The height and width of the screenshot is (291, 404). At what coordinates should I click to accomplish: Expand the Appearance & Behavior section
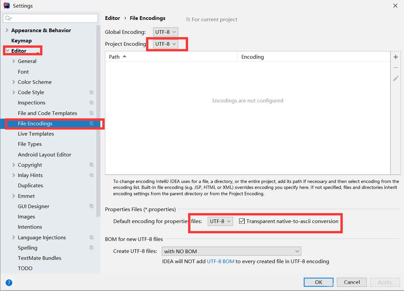pyautogui.click(x=7, y=30)
